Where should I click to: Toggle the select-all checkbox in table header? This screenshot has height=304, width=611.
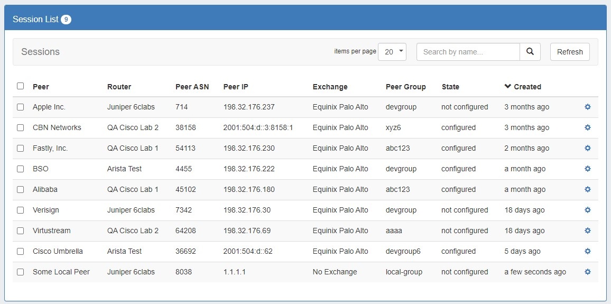(20, 86)
